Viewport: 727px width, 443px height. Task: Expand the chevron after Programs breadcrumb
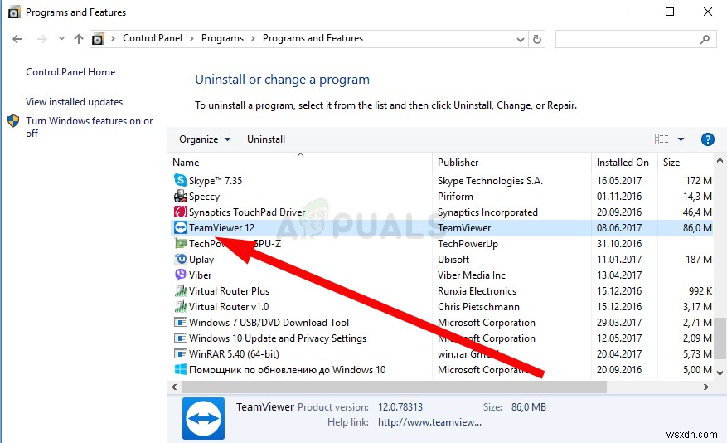click(x=253, y=39)
